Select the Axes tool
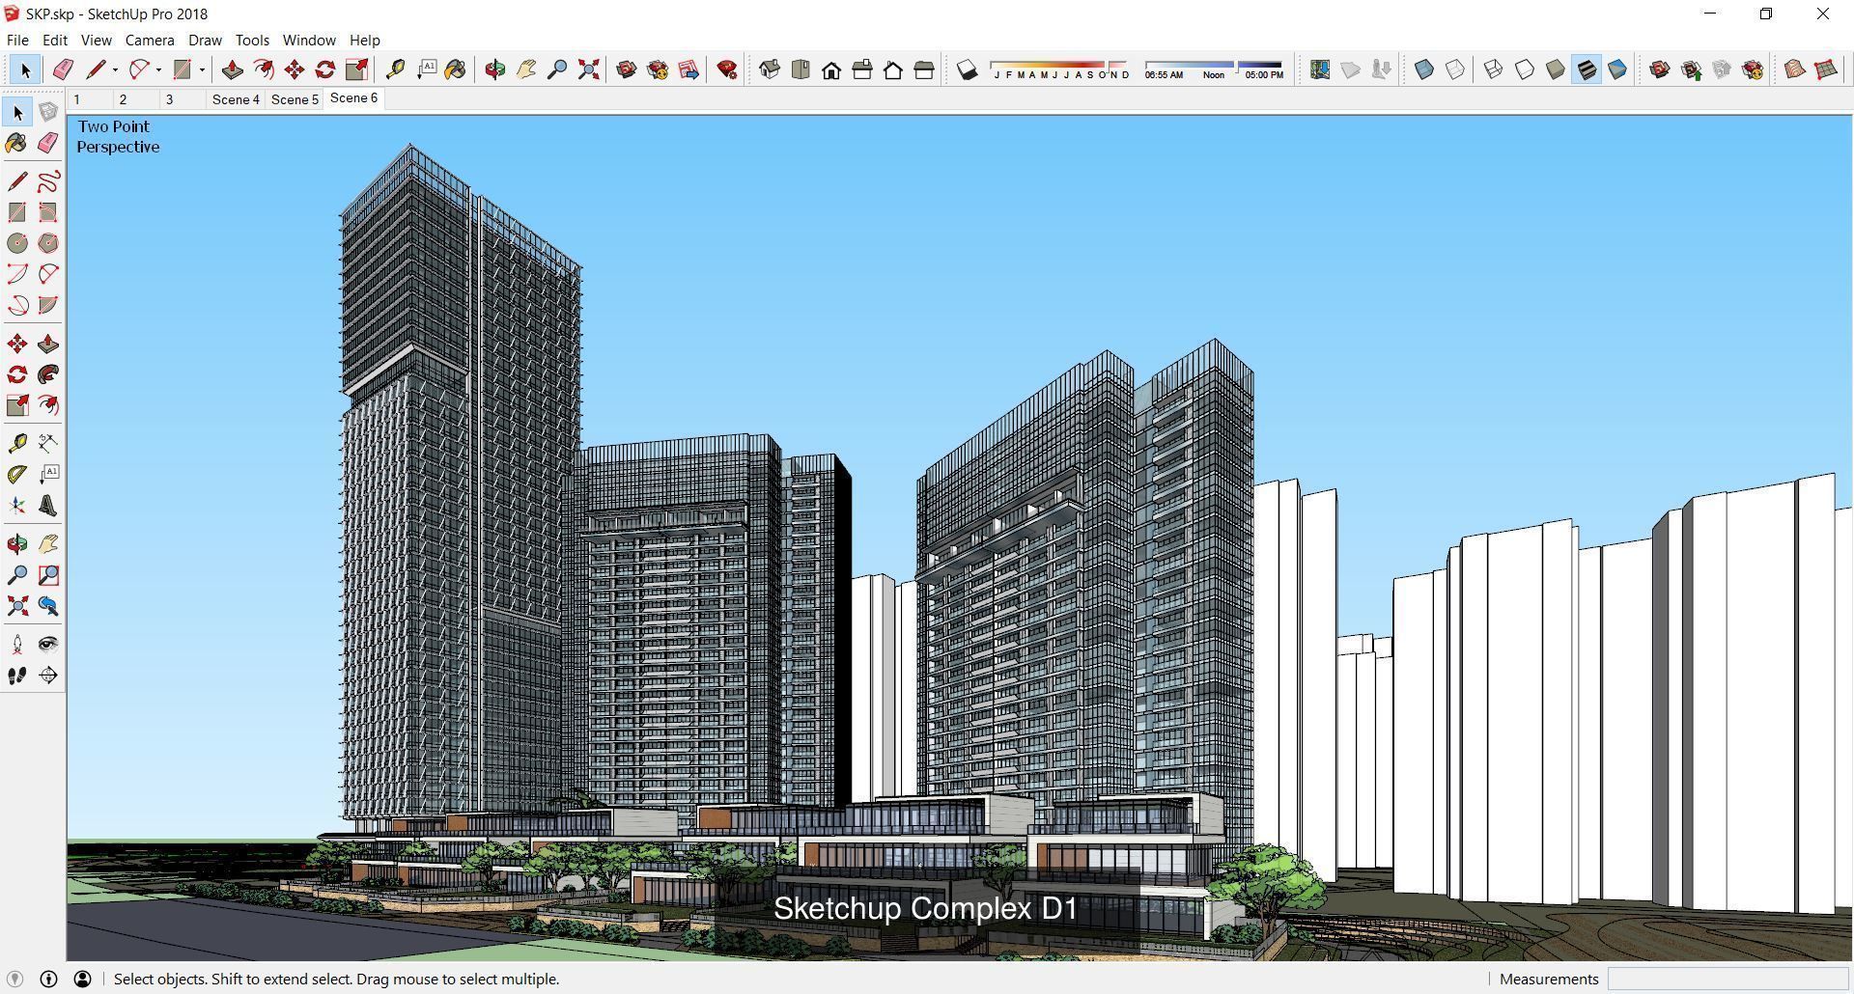The width and height of the screenshot is (1854, 994). point(17,505)
